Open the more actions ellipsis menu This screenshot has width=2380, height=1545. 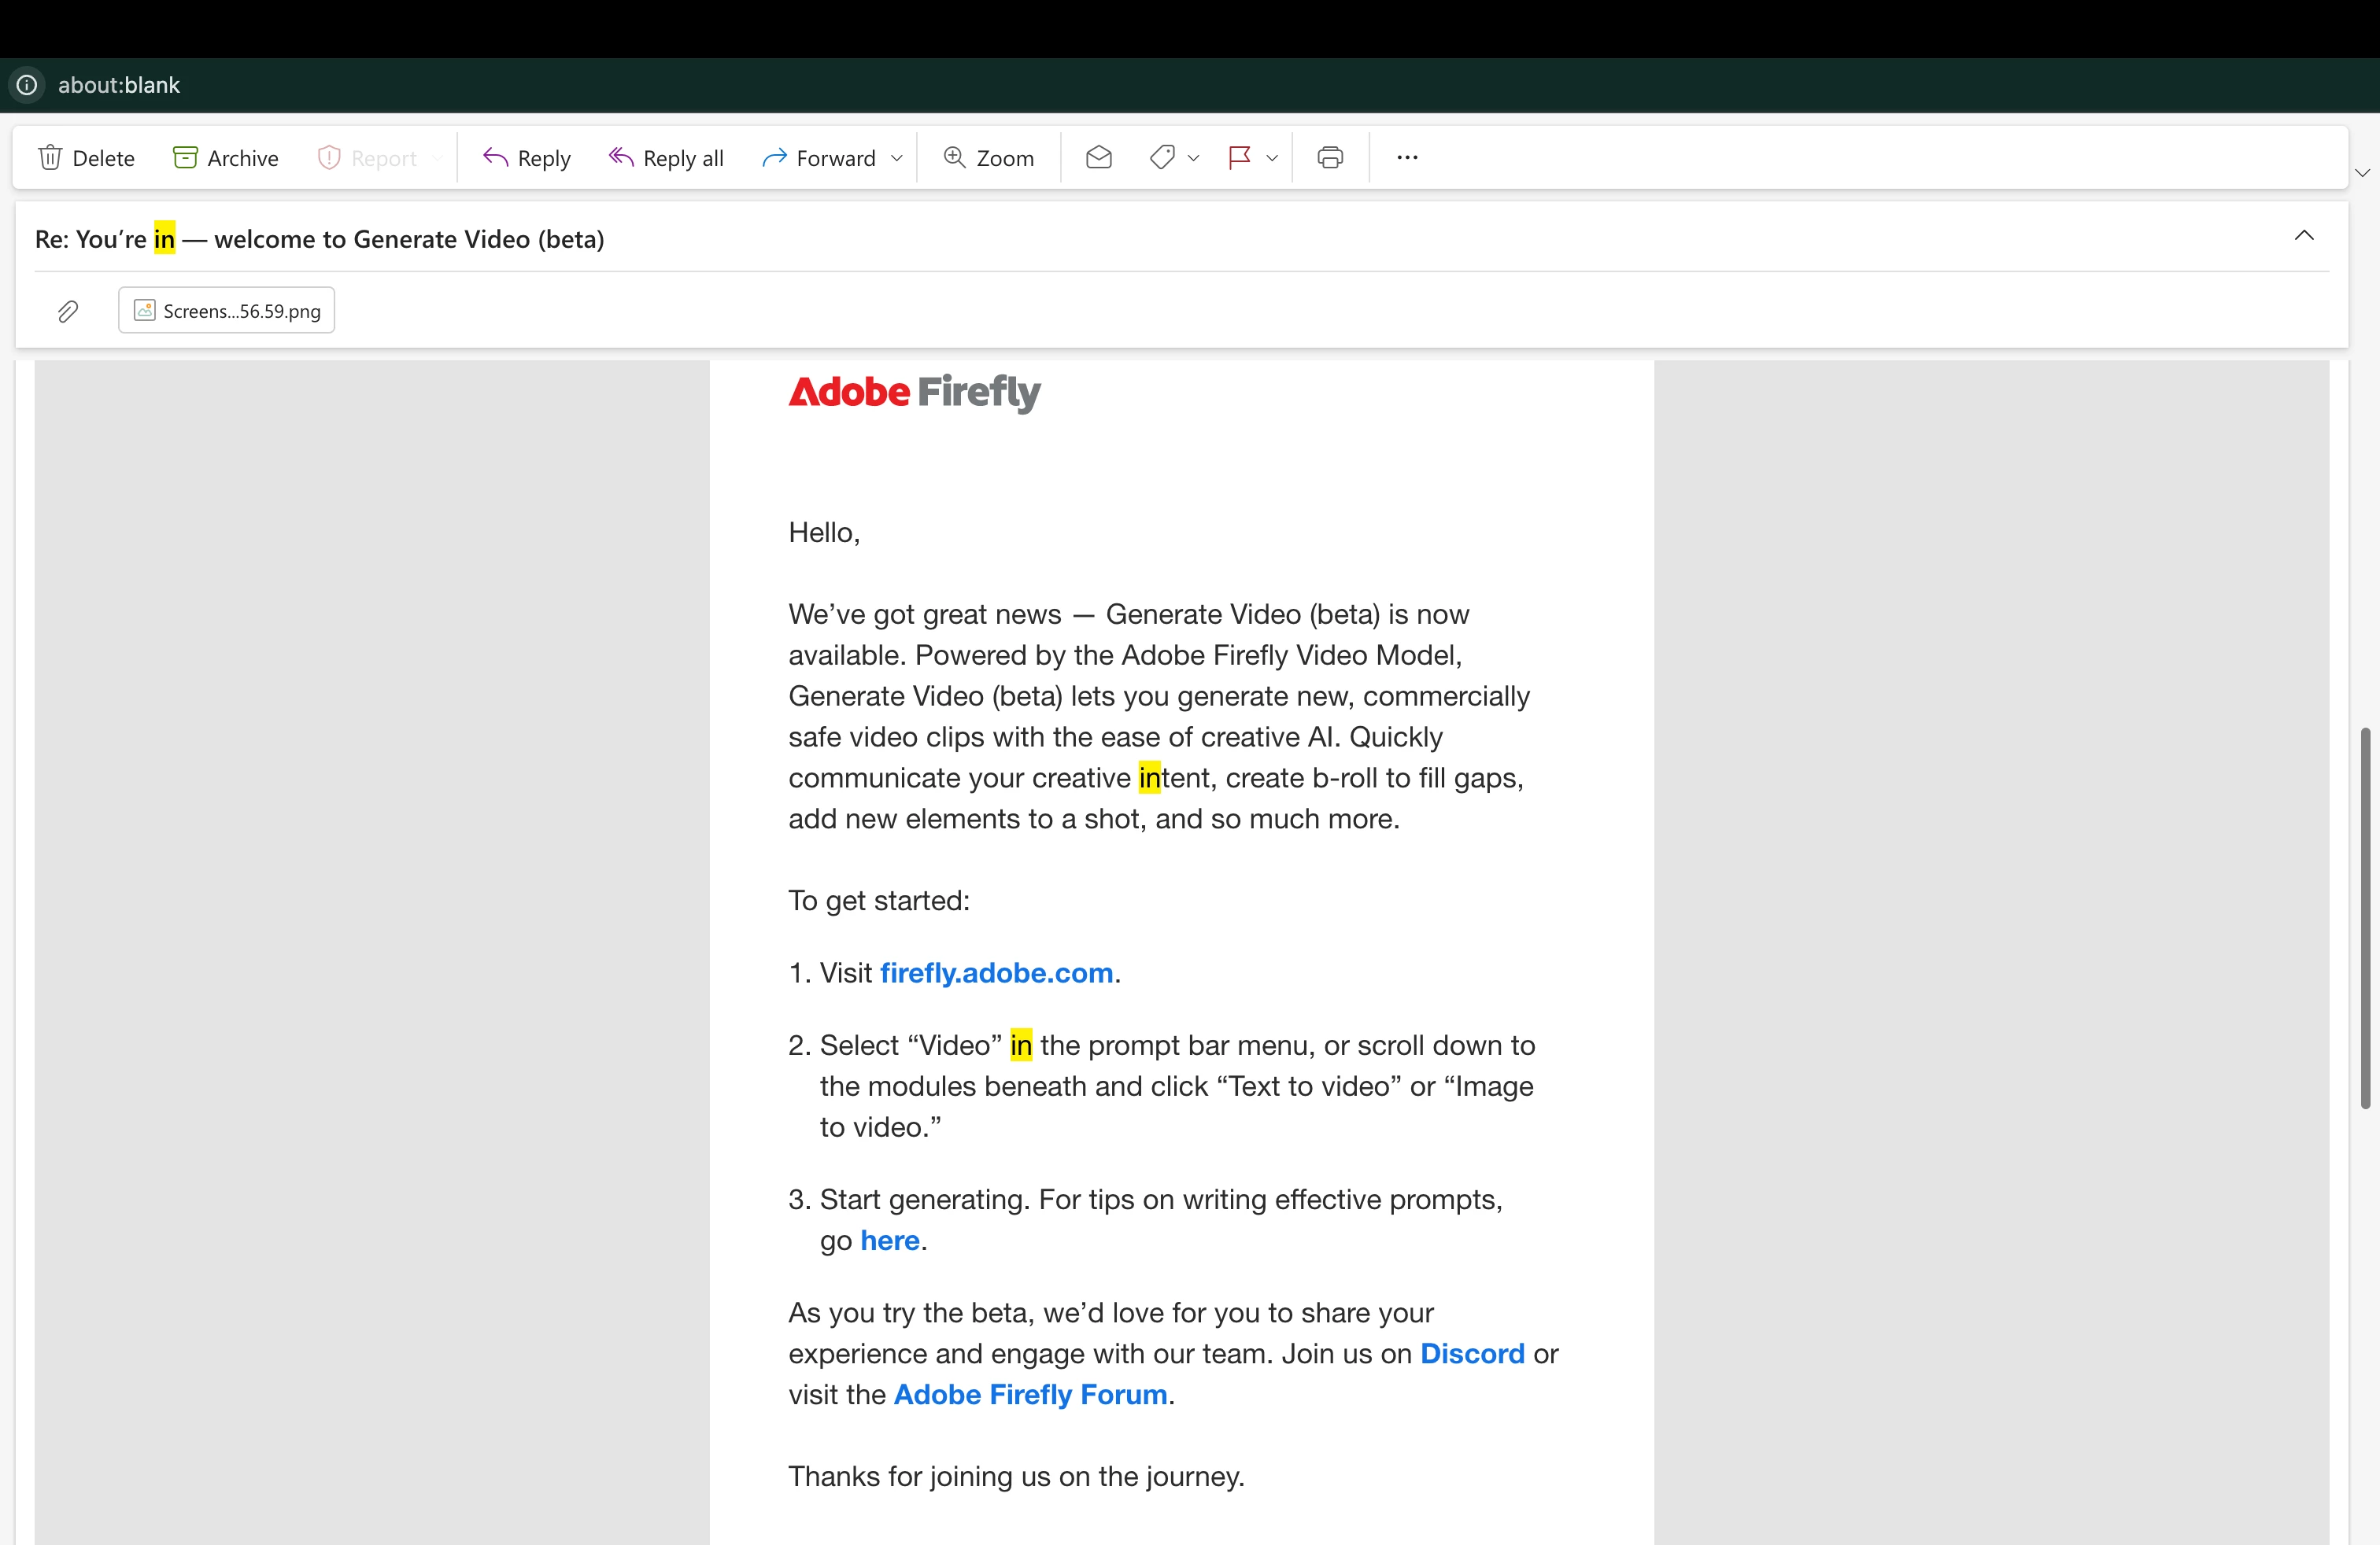1407,158
